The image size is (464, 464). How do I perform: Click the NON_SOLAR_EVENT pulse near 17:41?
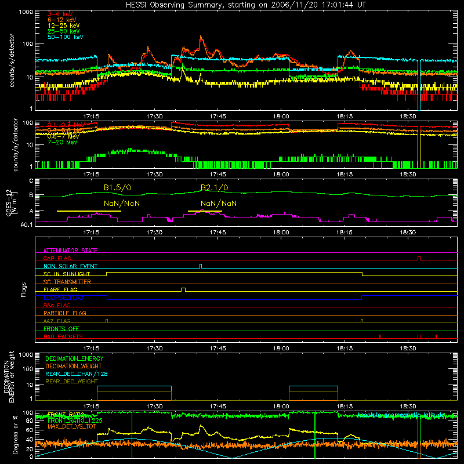201,266
